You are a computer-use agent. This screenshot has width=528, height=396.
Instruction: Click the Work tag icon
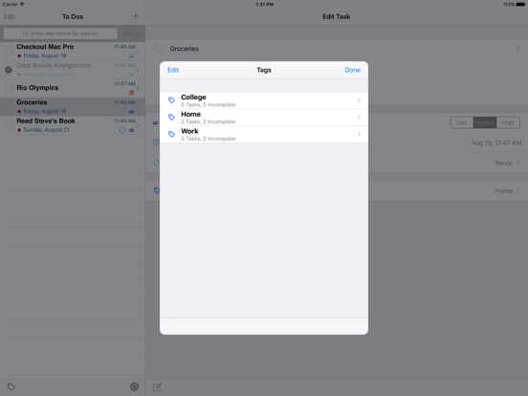click(x=171, y=134)
